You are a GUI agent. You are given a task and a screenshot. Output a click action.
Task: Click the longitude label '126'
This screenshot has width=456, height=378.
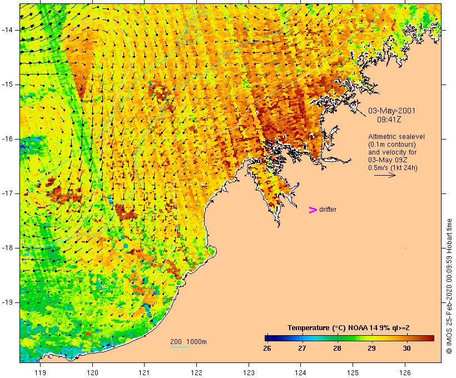click(405, 372)
